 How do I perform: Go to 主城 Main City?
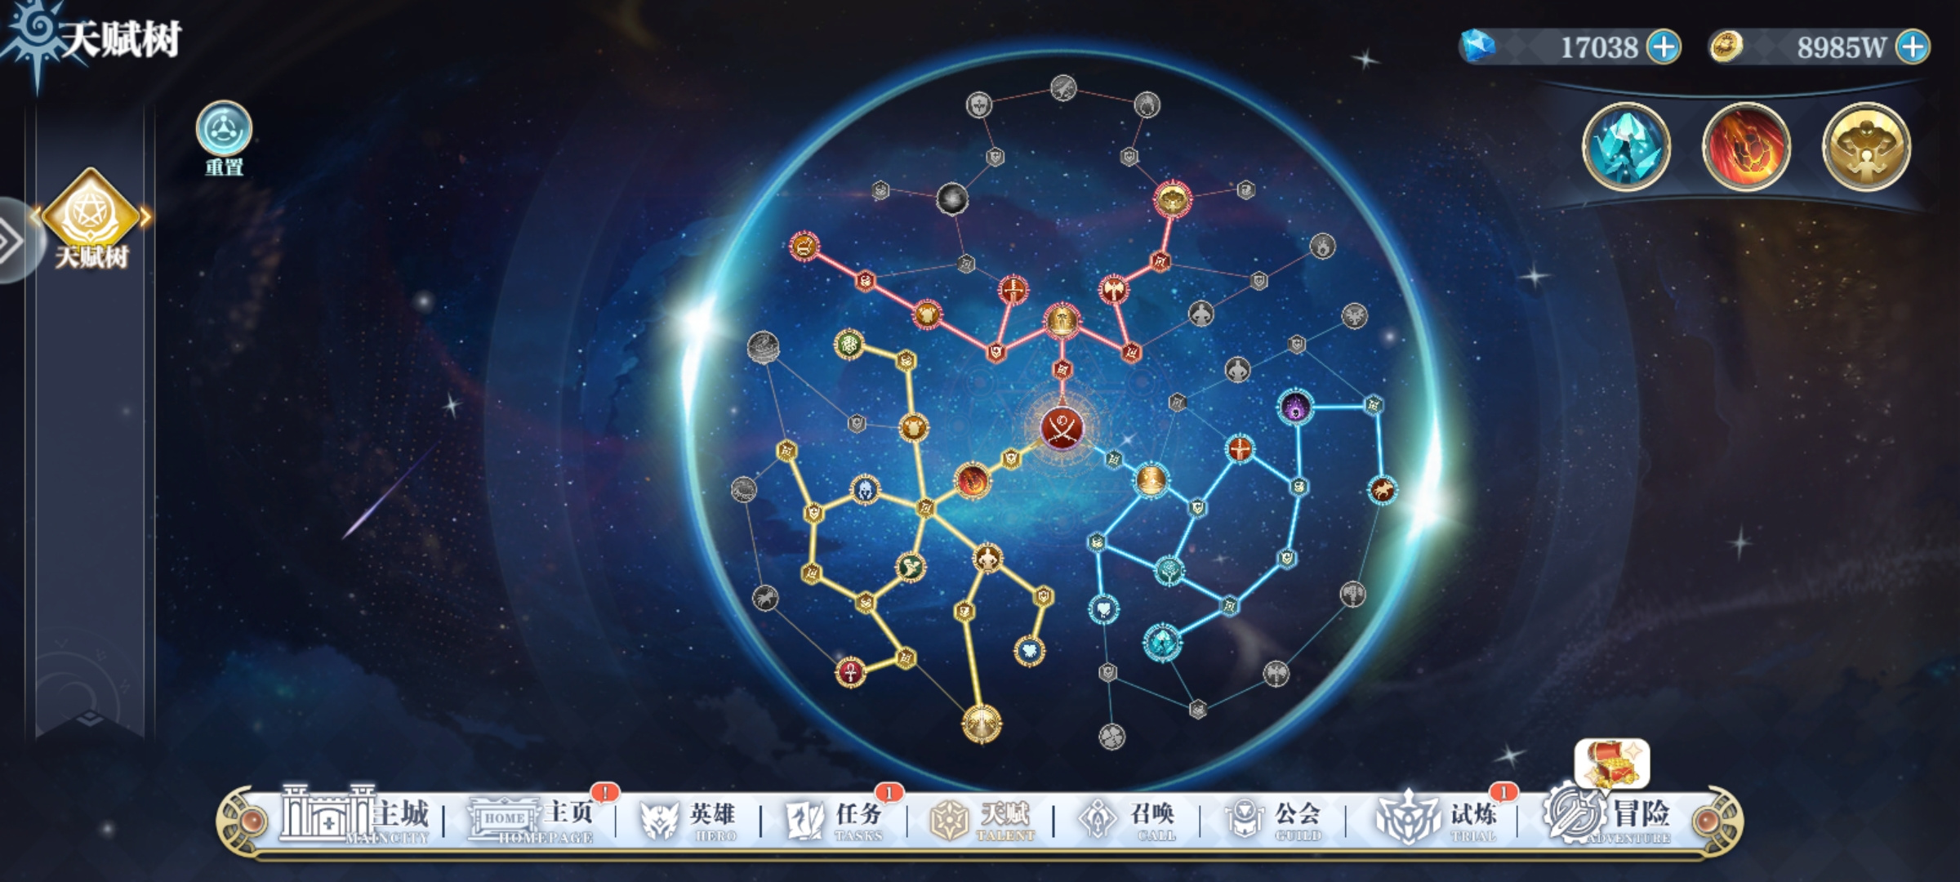pos(354,814)
